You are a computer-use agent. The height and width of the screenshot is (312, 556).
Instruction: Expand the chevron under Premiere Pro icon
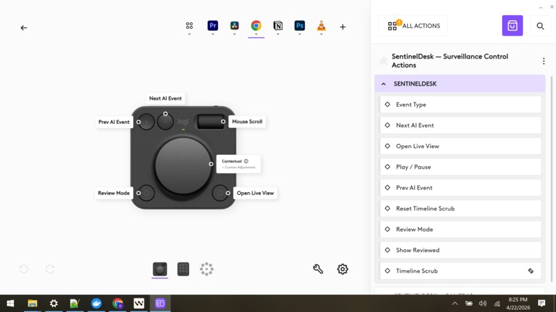pos(212,34)
